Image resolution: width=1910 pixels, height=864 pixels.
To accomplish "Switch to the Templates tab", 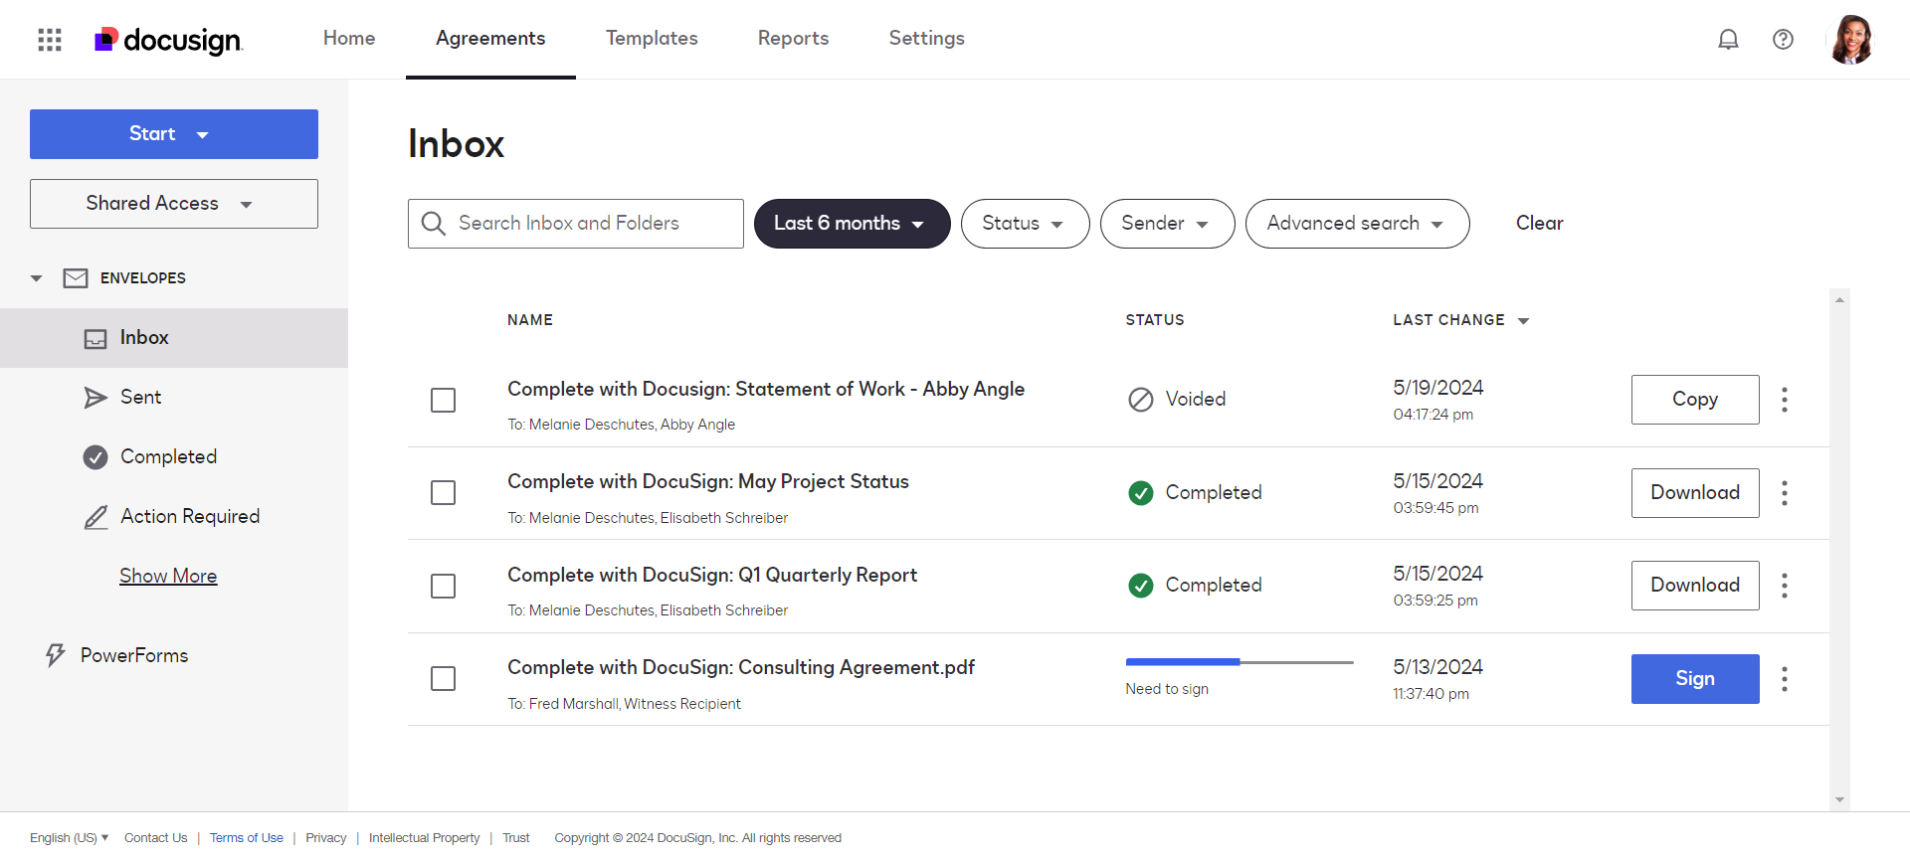I will pos(652,39).
